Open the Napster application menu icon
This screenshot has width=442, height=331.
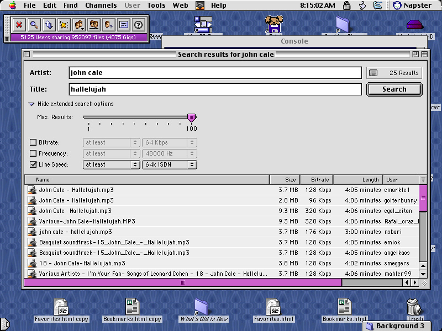397,6
